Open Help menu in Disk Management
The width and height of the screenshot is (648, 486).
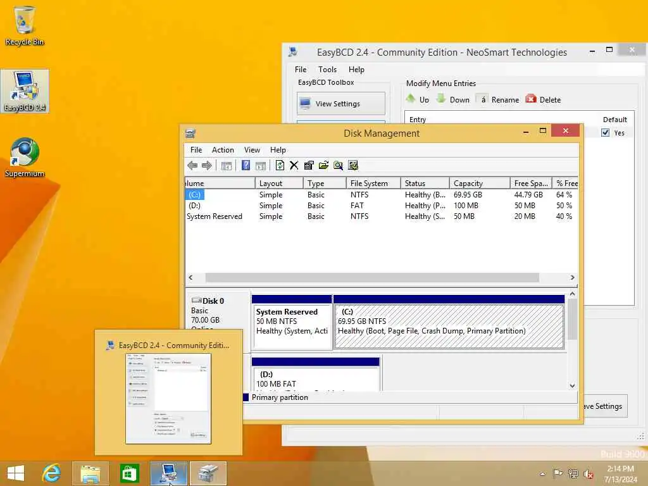pyautogui.click(x=278, y=150)
